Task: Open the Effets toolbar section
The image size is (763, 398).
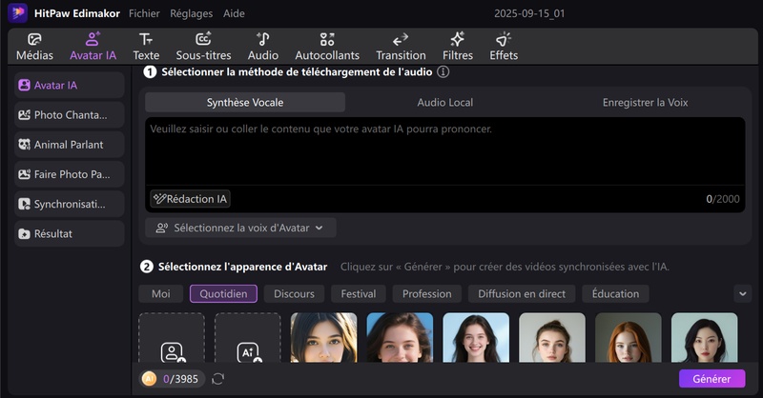Action: [x=503, y=47]
